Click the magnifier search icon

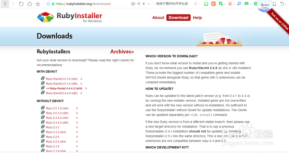[196, 4]
